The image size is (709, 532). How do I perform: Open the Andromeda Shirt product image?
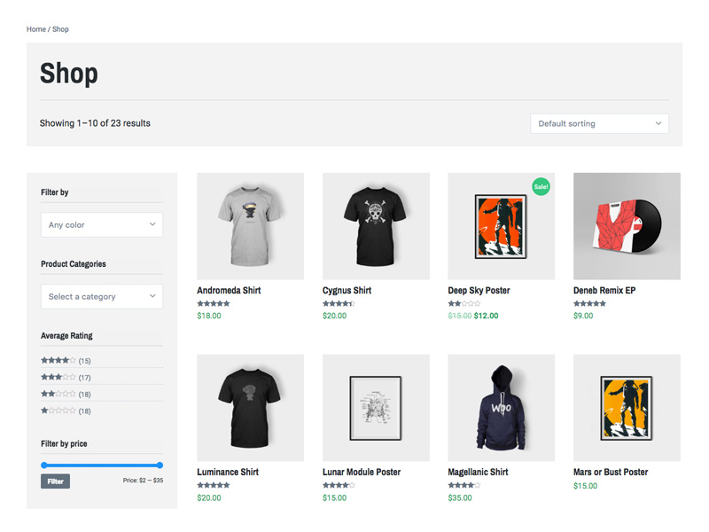250,226
